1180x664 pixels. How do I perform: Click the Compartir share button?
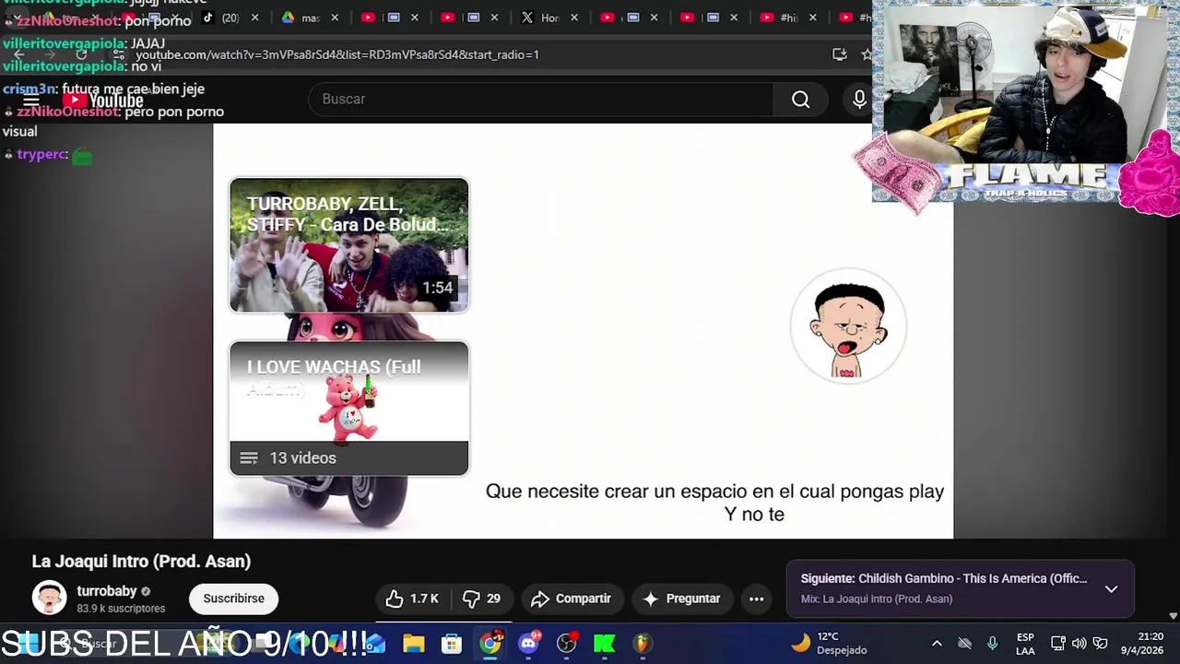[572, 599]
